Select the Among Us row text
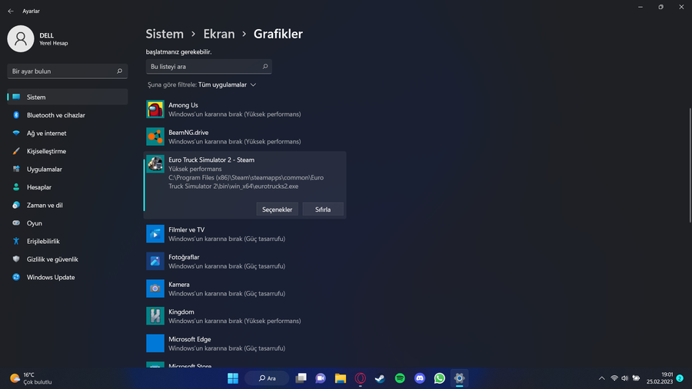Screen dimensions: 692x389 183,105
